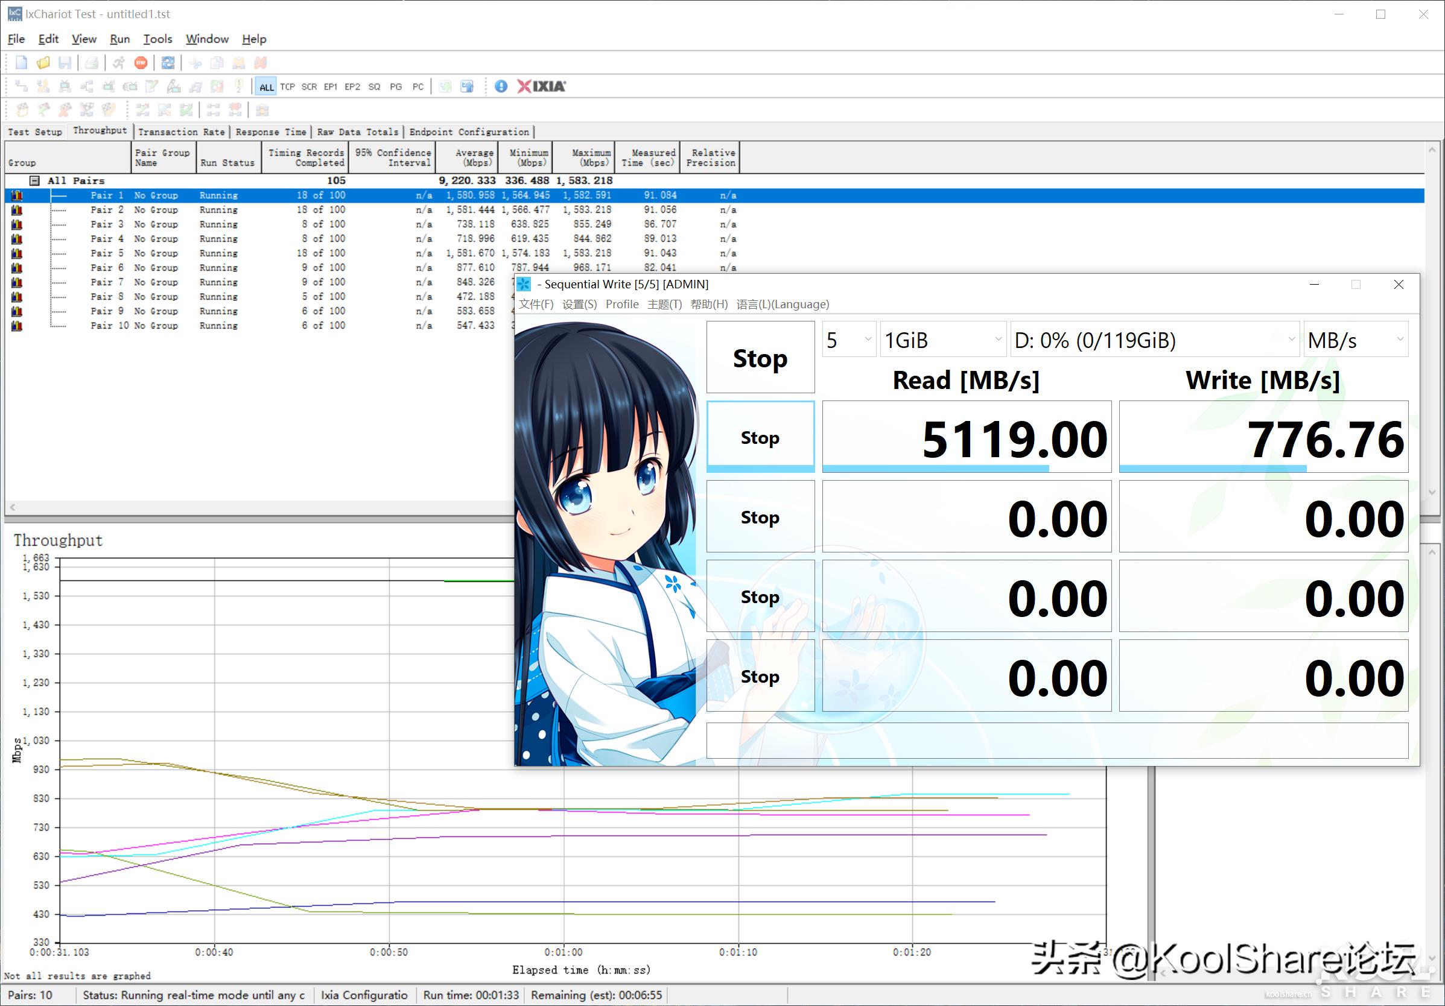This screenshot has height=1006, width=1445.
Task: Toggle the ALL results filter
Action: click(266, 86)
